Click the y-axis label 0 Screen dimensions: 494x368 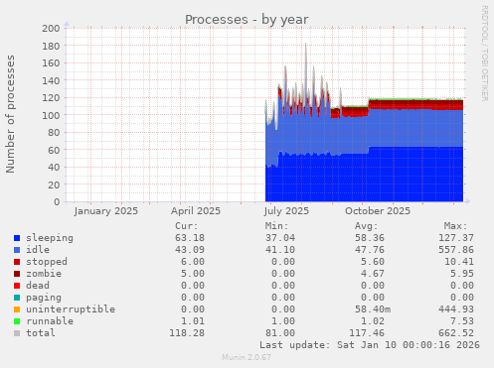(57, 201)
